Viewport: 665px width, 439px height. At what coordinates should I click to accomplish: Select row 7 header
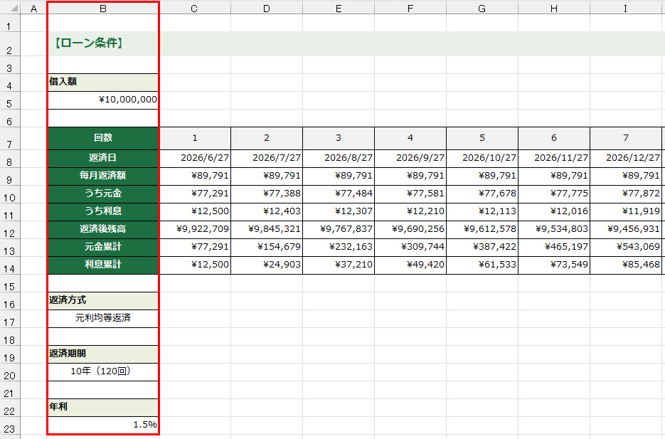click(10, 138)
